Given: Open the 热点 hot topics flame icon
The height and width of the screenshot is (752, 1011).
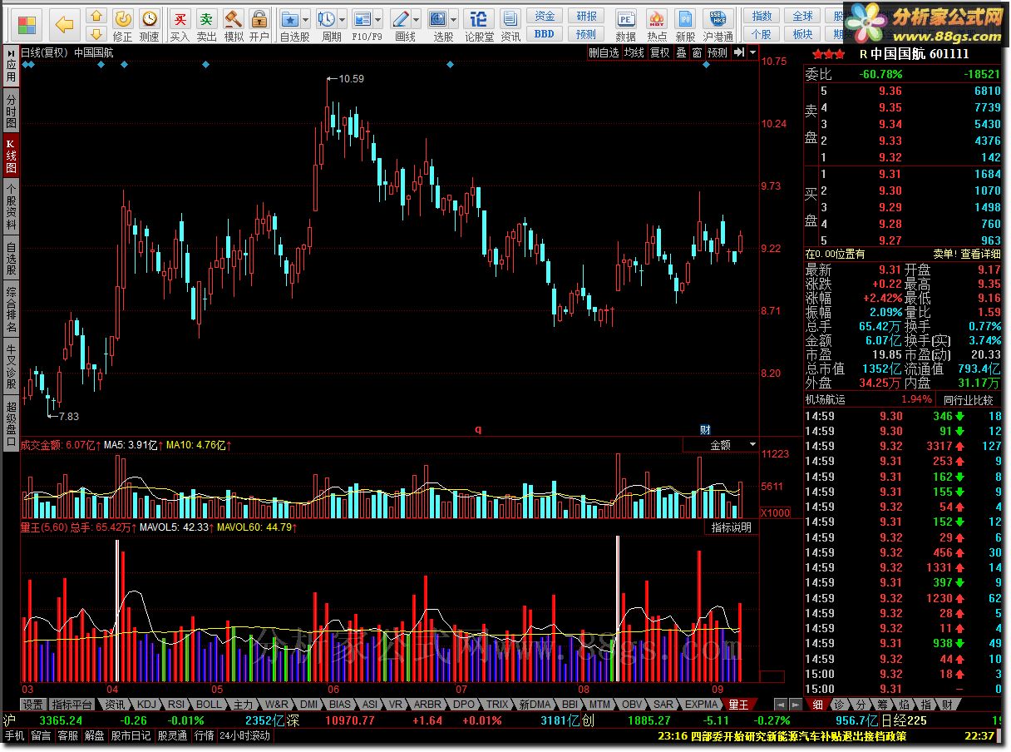Looking at the screenshot, I should coord(657,25).
